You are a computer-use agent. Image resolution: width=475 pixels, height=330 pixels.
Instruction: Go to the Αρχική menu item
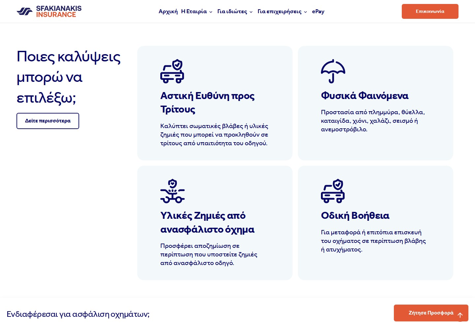(x=168, y=12)
